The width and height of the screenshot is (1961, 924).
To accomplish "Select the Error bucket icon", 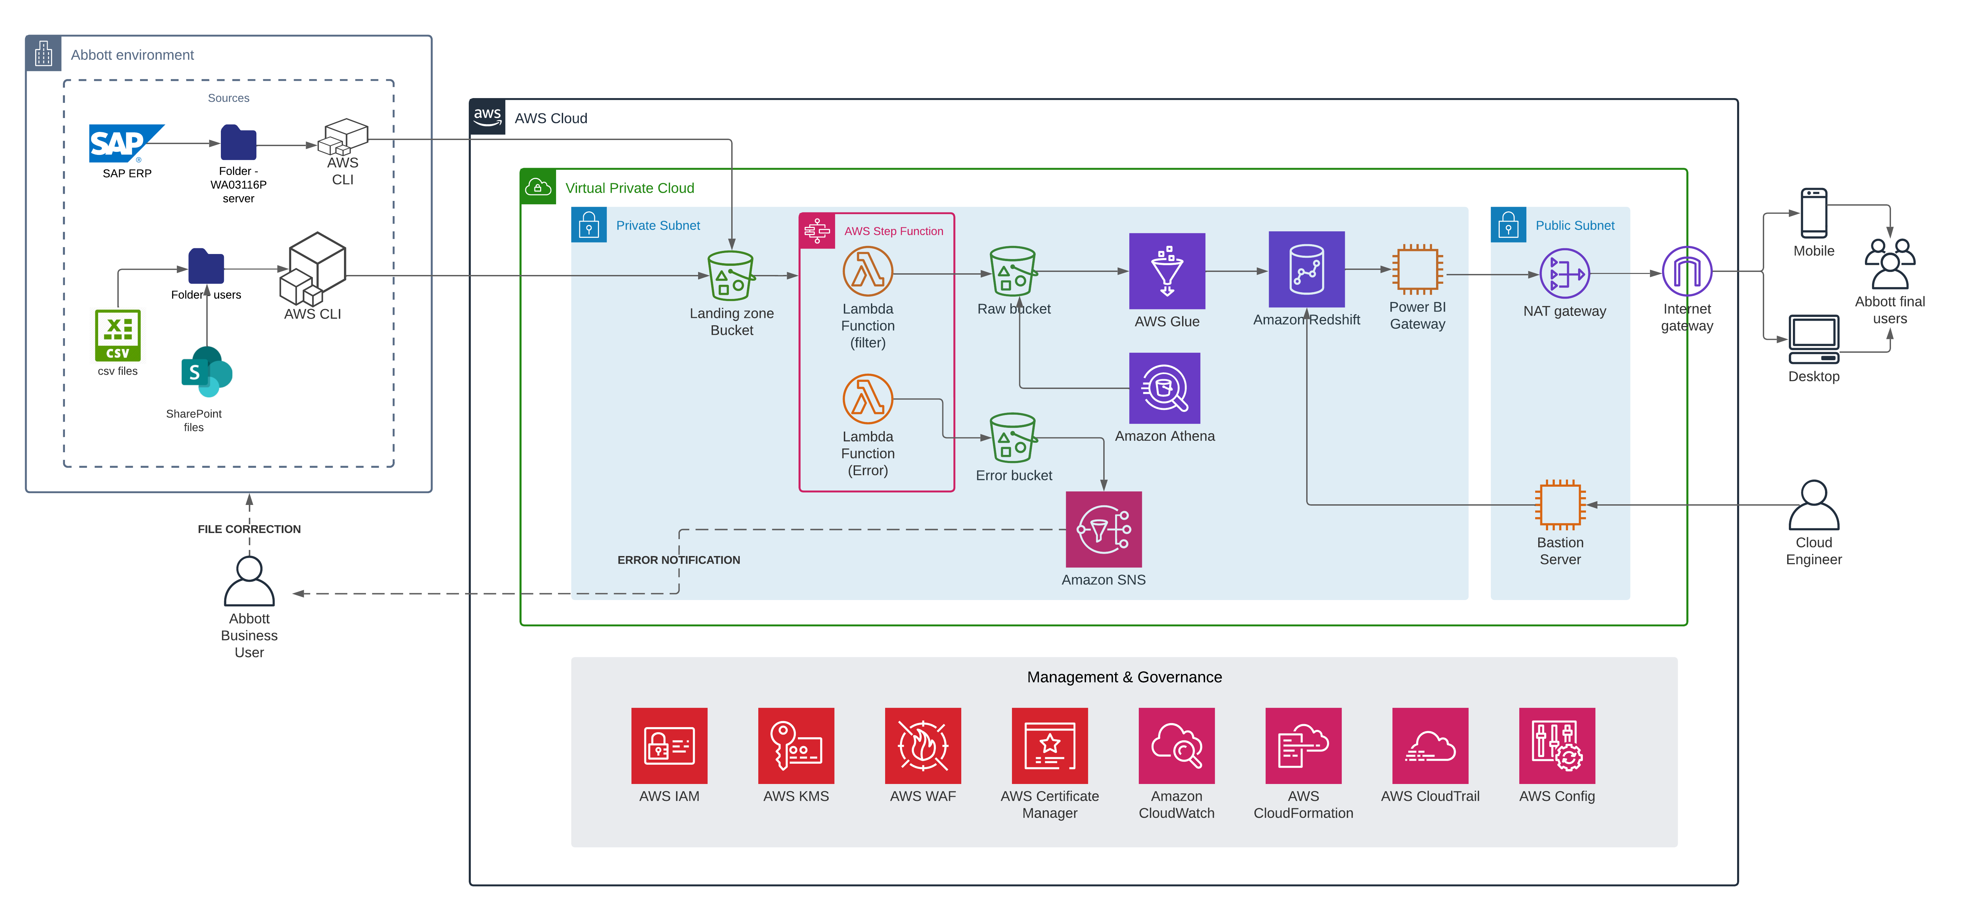I will 1013,438.
